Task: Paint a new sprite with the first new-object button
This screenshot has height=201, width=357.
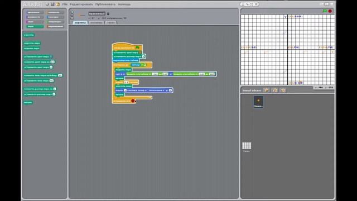Action: pos(266,90)
